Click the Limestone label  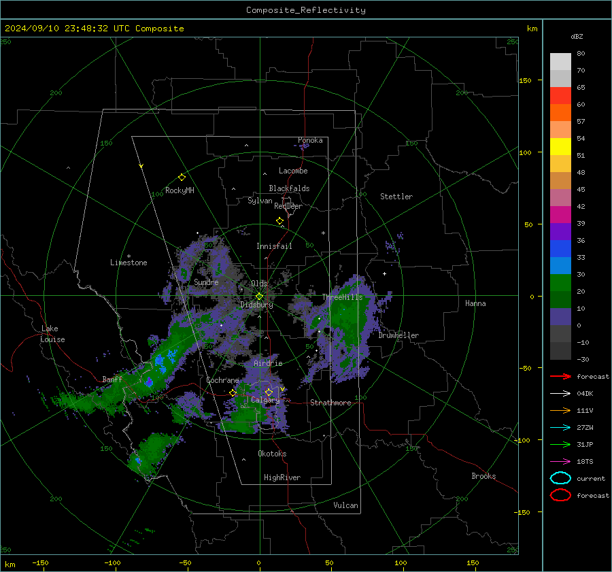[129, 263]
